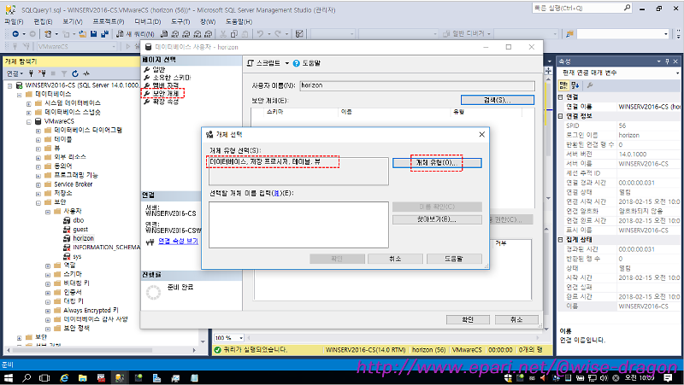
Task: Click the Task View icon on taskbar
Action: click(x=44, y=378)
